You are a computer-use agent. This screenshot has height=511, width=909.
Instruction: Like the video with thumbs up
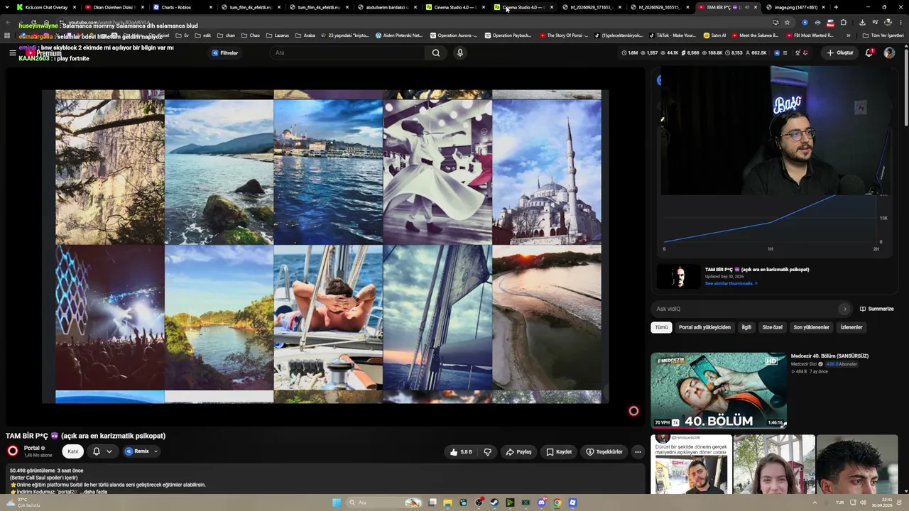click(461, 451)
